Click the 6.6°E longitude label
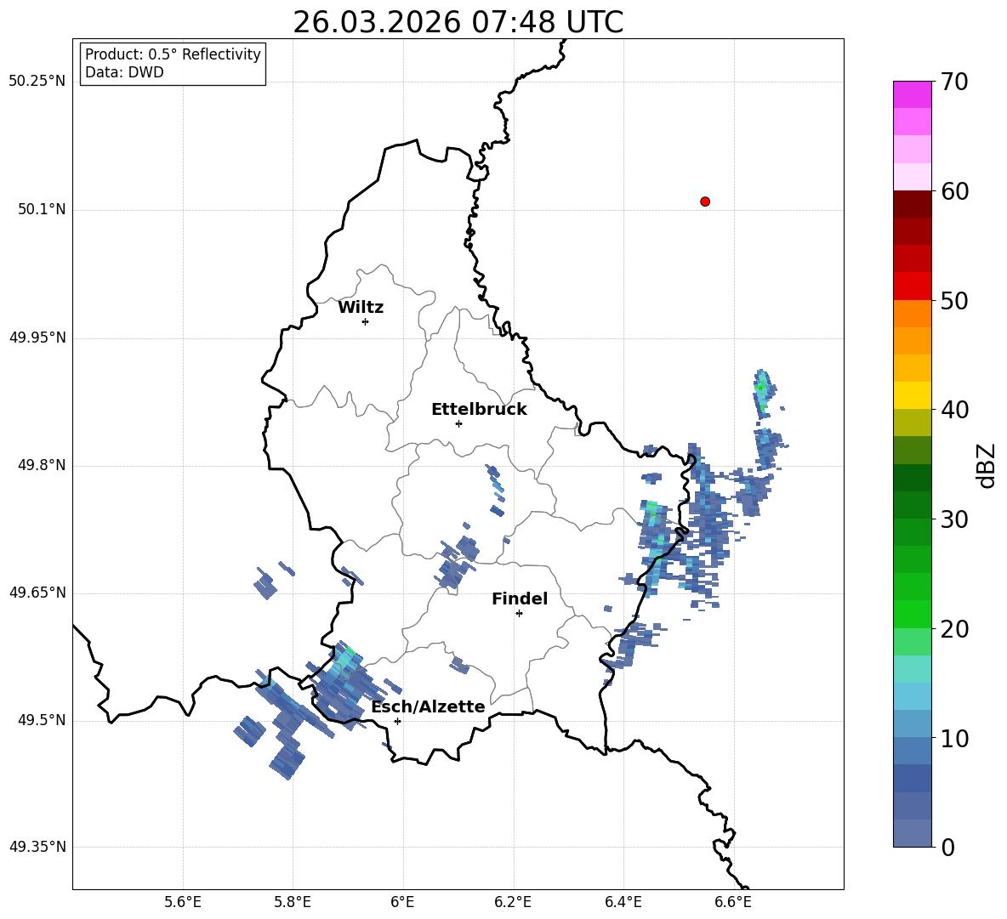The width and height of the screenshot is (1007, 919). click(x=733, y=902)
